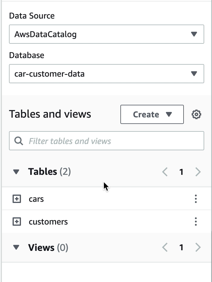The image size is (212, 282).
Task: Open the tables and views settings gear
Action: pos(196,114)
